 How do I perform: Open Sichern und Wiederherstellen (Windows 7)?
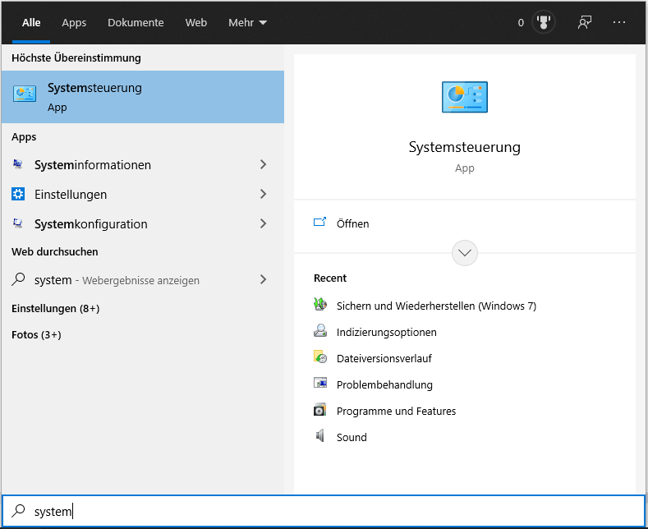click(x=435, y=306)
